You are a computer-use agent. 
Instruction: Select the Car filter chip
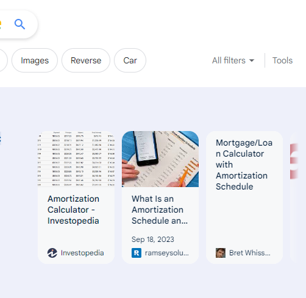coord(130,60)
